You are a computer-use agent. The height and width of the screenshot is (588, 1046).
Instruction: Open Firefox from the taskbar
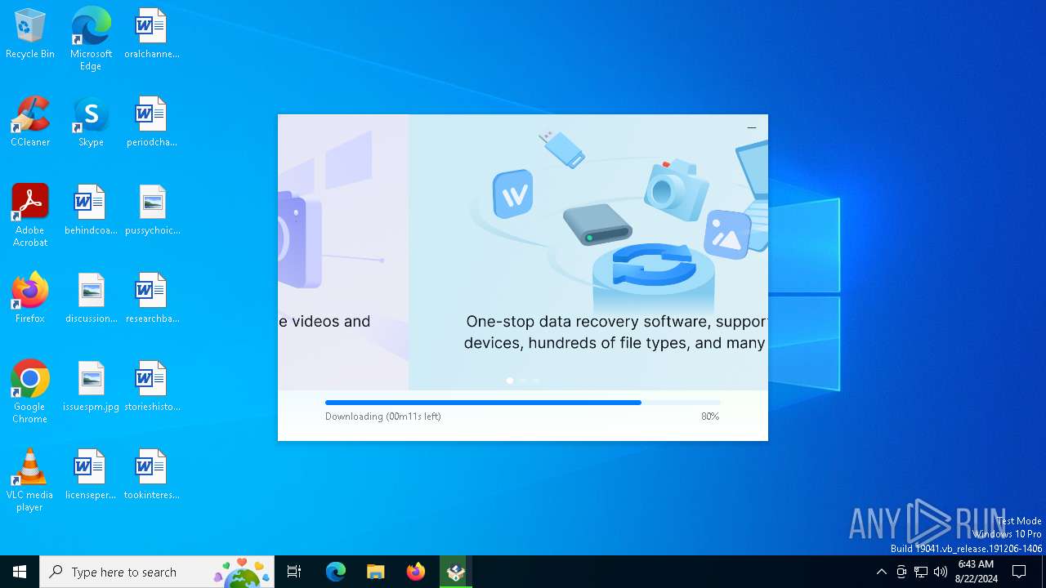(416, 572)
